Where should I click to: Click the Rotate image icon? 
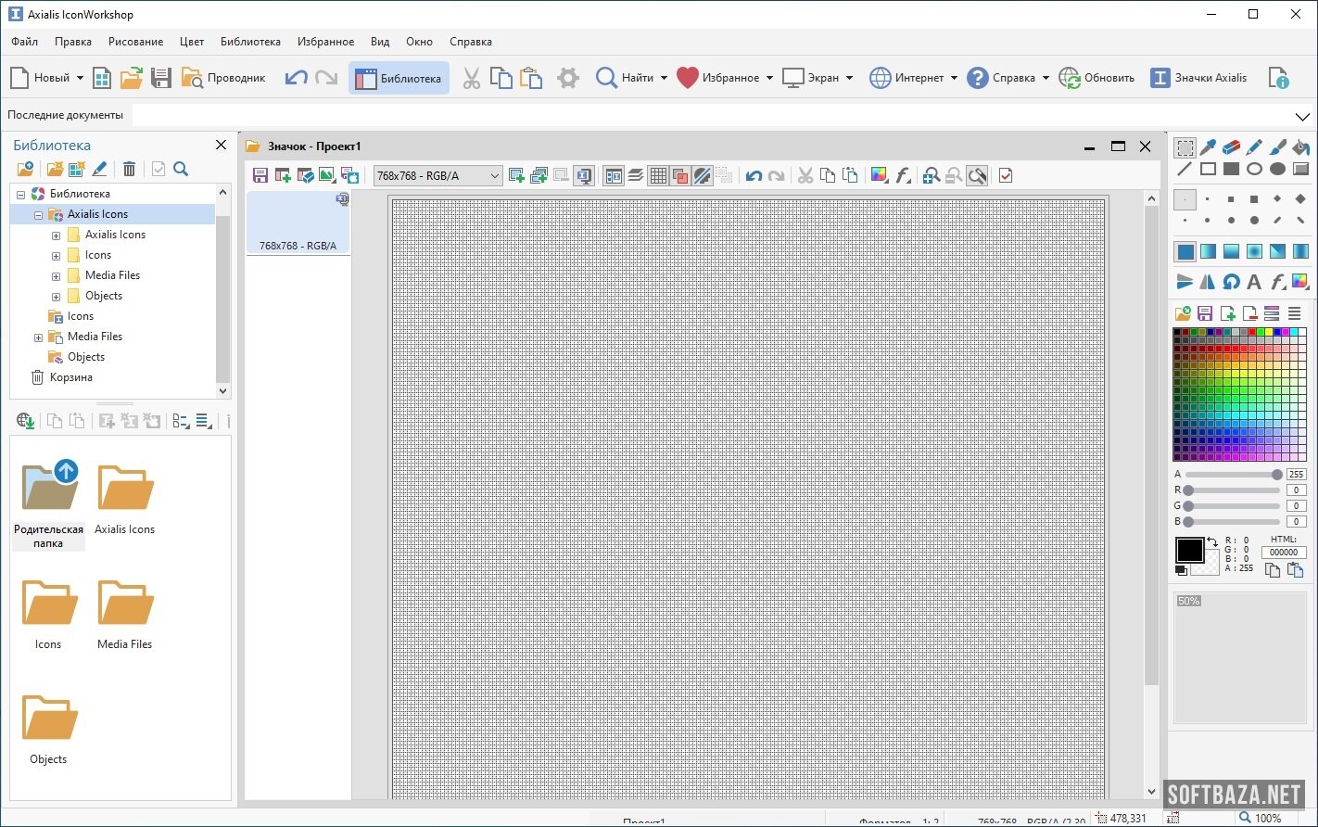tap(1231, 282)
